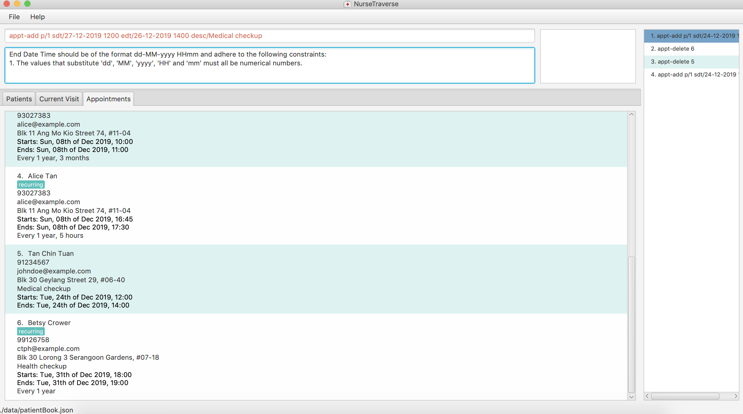
Task: Select history entry 3 appt-delete 5
Action: 691,62
